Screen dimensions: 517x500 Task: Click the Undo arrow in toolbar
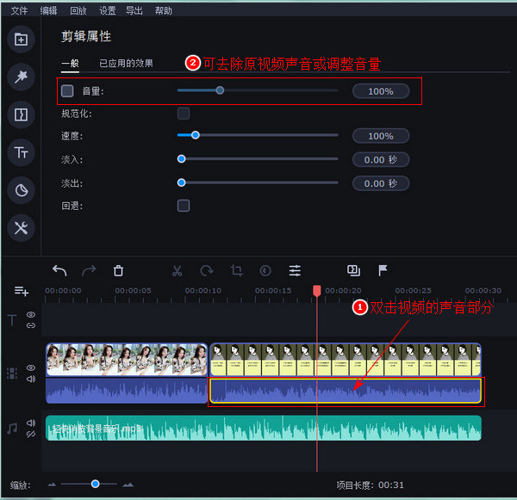tap(59, 271)
